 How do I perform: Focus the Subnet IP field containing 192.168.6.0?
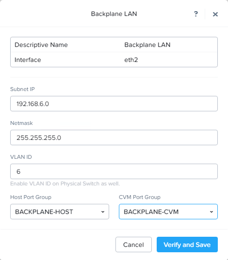114,104
